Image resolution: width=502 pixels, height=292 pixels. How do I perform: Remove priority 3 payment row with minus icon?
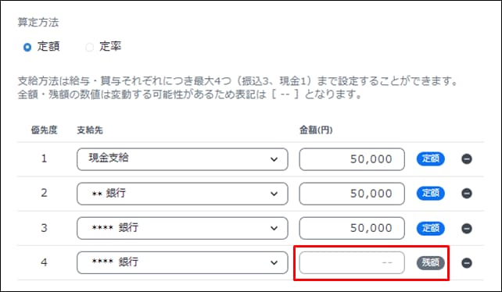pos(467,228)
